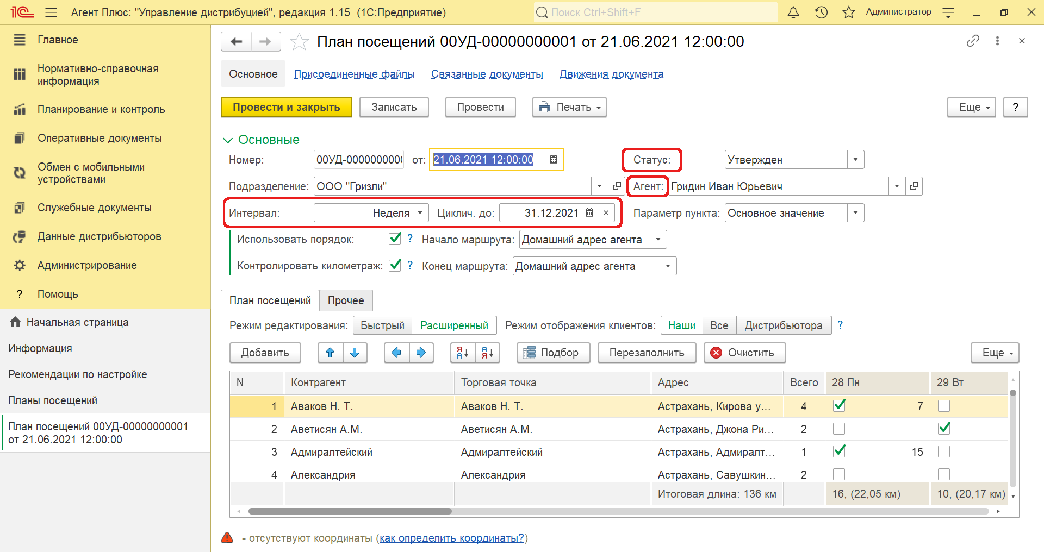Open the history clock icon

[x=821, y=12]
